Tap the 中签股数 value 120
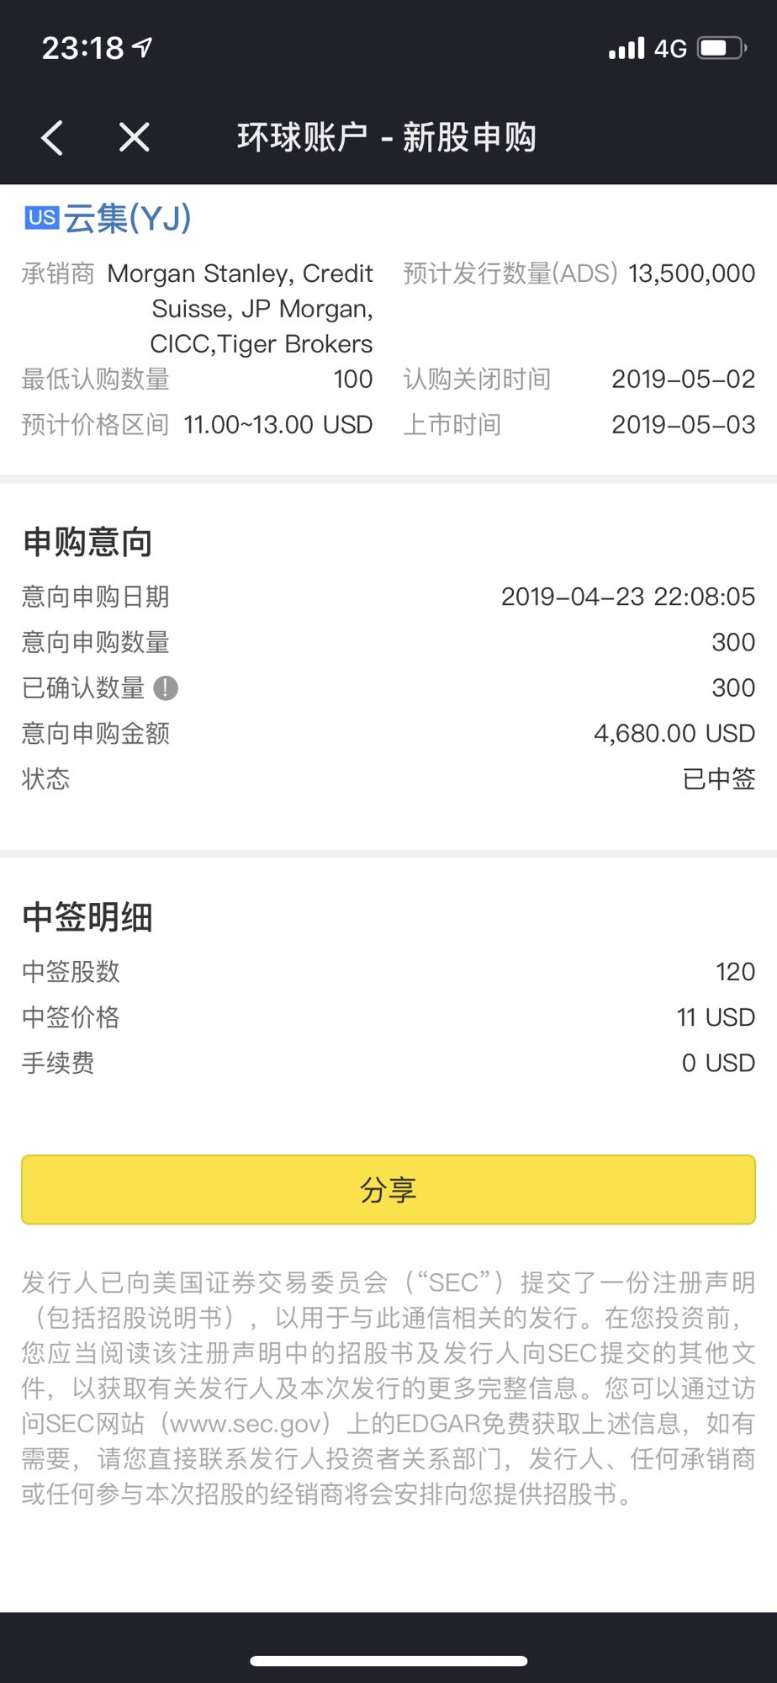 [x=735, y=972]
